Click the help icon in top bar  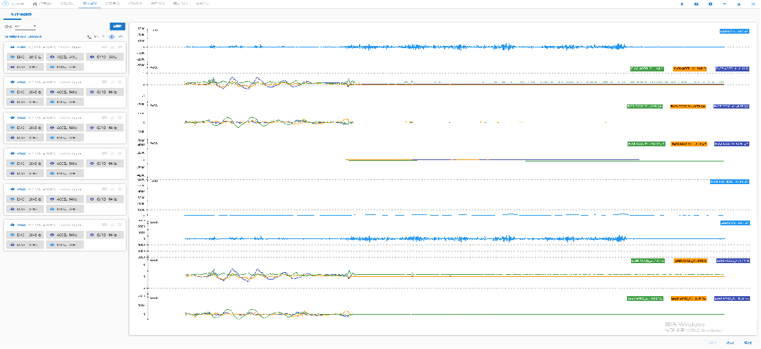[x=696, y=4]
